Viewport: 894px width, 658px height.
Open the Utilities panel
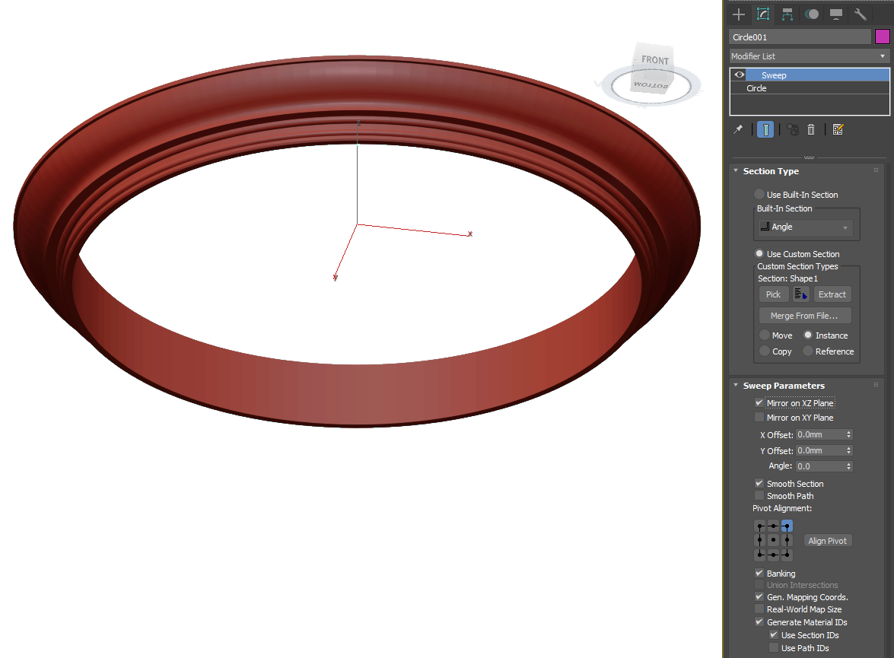click(x=860, y=14)
